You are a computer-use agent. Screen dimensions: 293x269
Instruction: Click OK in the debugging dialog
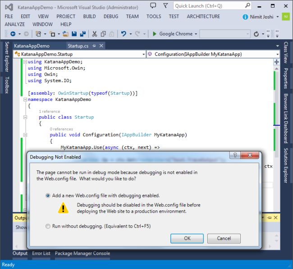(x=187, y=238)
